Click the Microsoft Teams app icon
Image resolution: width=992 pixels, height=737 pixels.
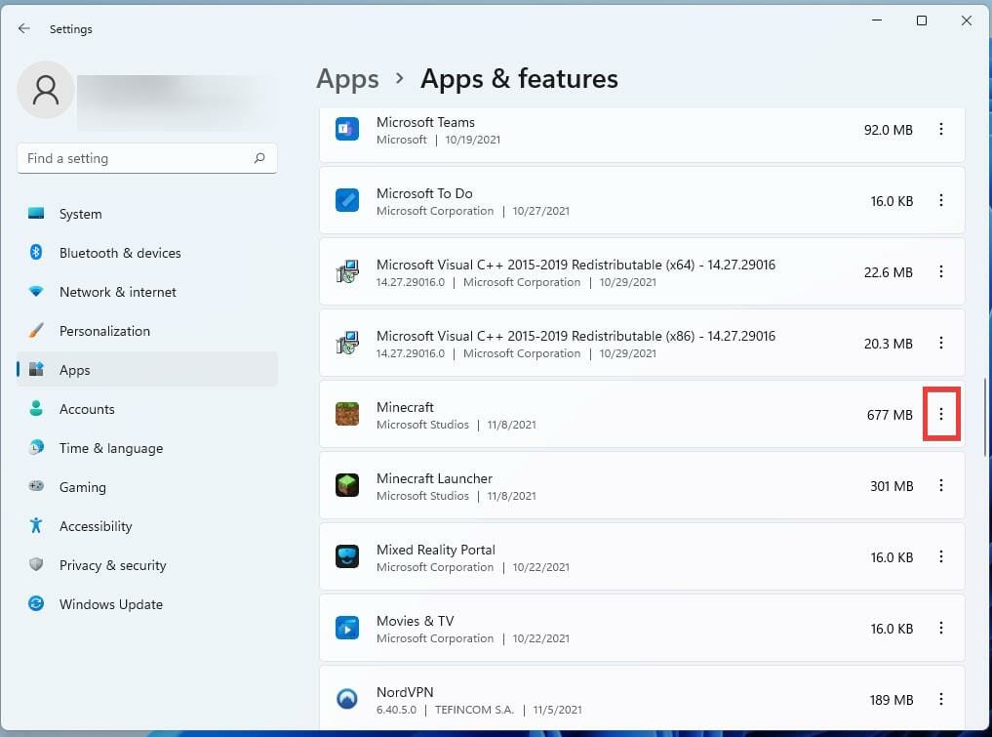tap(346, 129)
